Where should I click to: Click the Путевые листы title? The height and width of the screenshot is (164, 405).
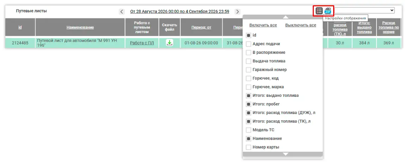(x=31, y=11)
